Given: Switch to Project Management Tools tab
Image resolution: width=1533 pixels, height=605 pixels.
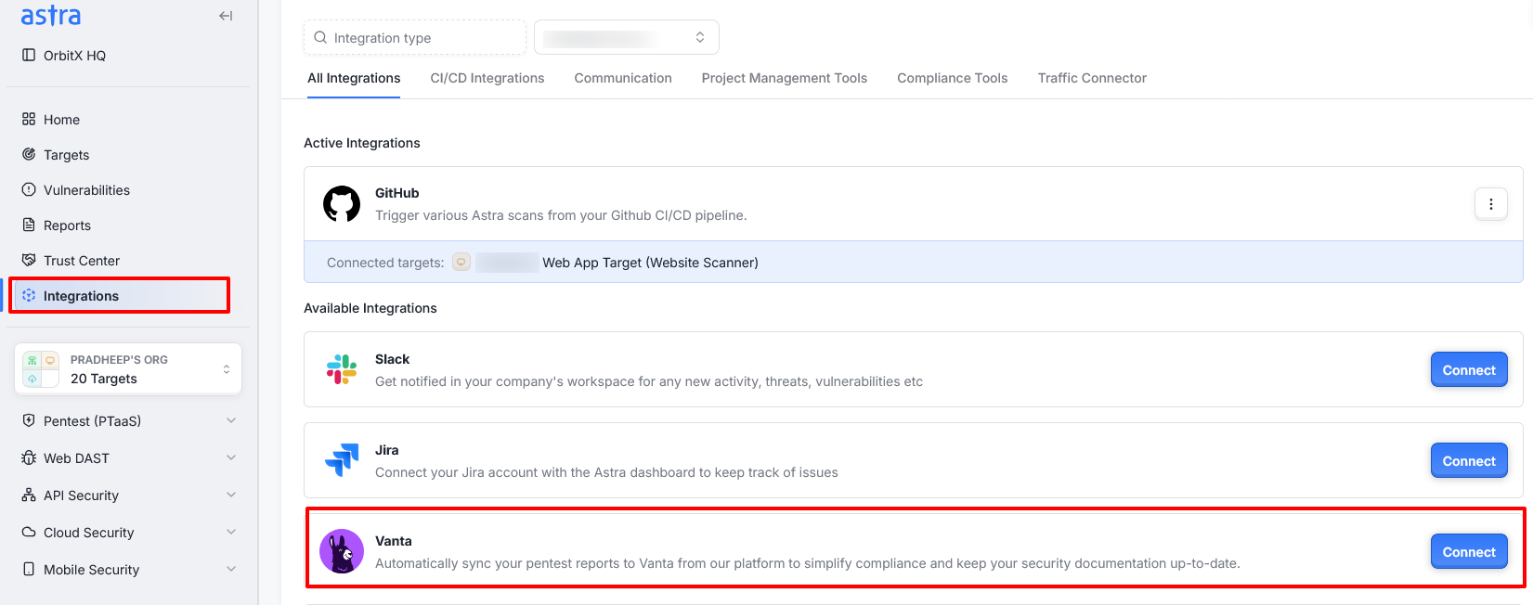Looking at the screenshot, I should pos(785,79).
